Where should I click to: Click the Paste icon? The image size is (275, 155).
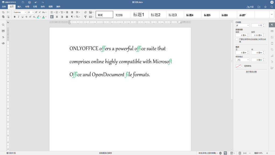pos(3,17)
